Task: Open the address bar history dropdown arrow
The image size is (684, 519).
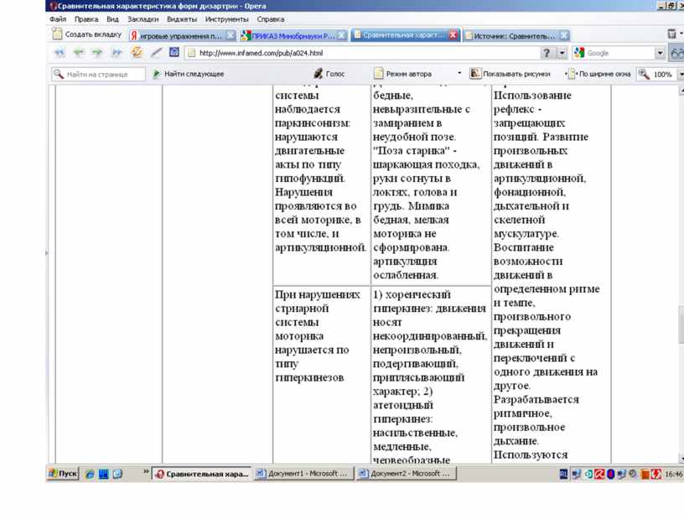Action: 562,53
